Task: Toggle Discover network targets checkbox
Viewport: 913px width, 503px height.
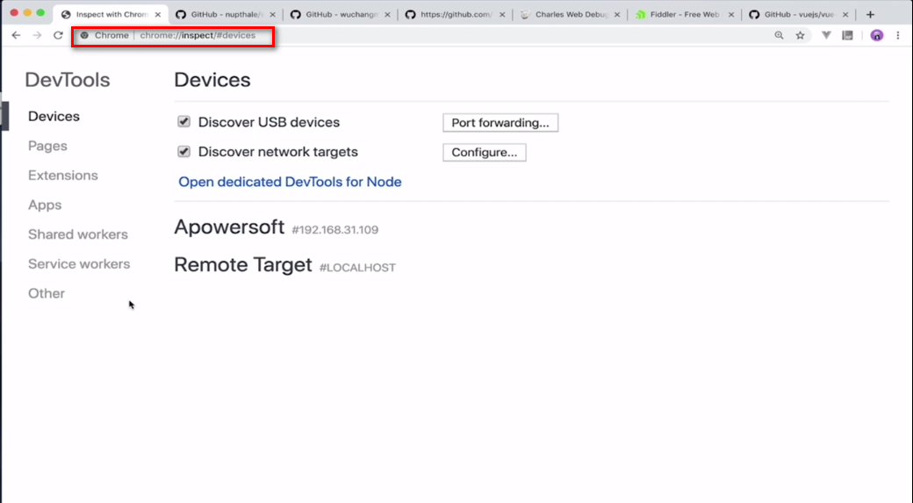Action: click(184, 152)
